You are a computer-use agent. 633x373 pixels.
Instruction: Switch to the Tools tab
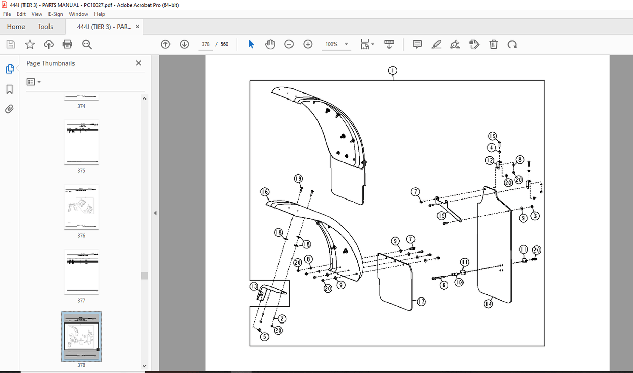(x=45, y=26)
